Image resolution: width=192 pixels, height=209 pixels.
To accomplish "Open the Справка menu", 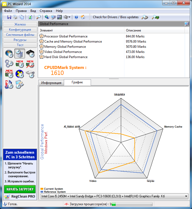I will click(46, 11).
